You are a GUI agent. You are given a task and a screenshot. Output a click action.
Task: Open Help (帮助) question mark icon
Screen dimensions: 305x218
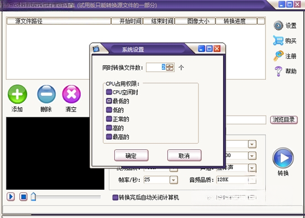(278, 71)
